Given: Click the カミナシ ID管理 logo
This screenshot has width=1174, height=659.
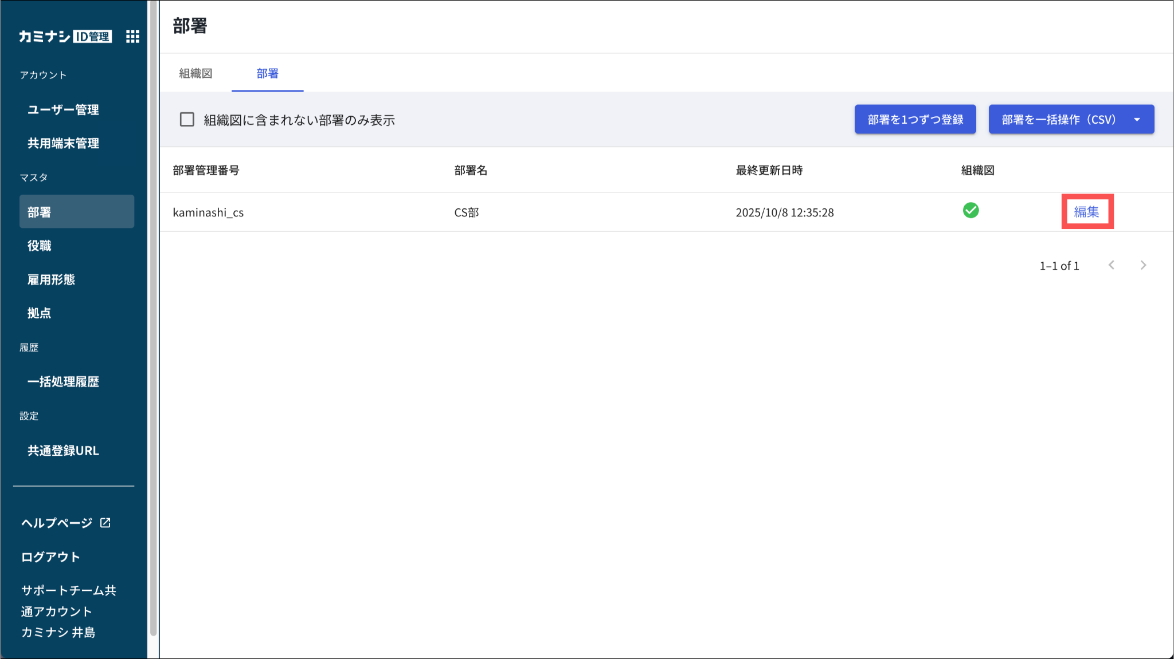Looking at the screenshot, I should [x=65, y=37].
